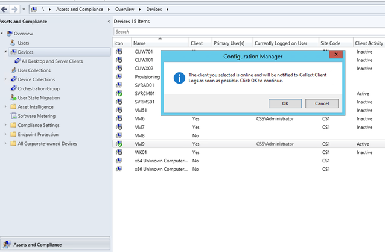Collapse the Devices tree node
Image resolution: width=385 pixels, height=252 pixels.
(5, 52)
